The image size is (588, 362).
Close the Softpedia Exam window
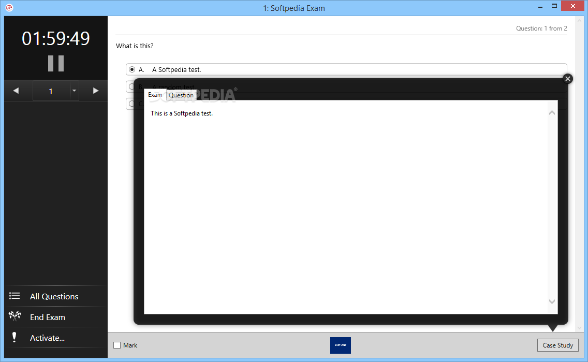pos(572,6)
